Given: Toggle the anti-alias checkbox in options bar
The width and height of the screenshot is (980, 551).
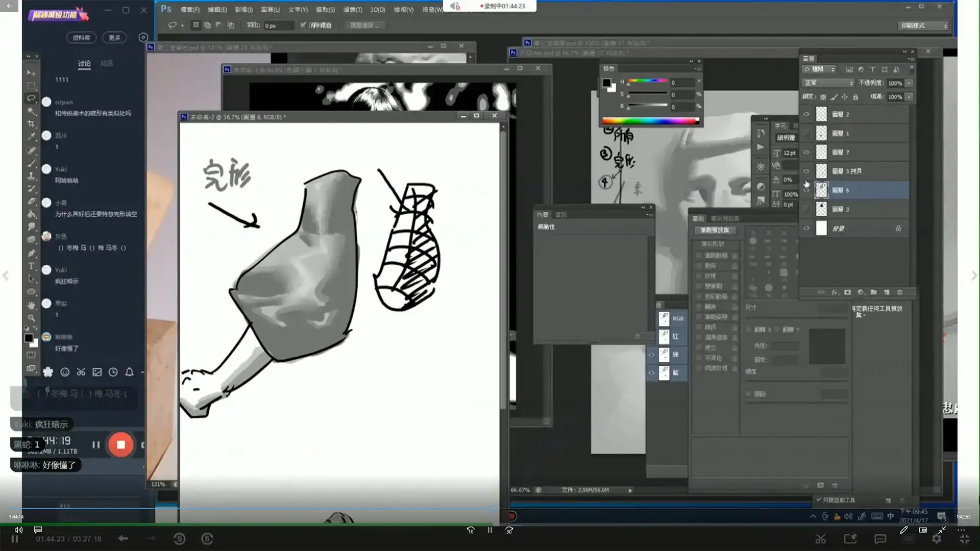Looking at the screenshot, I should coord(303,25).
